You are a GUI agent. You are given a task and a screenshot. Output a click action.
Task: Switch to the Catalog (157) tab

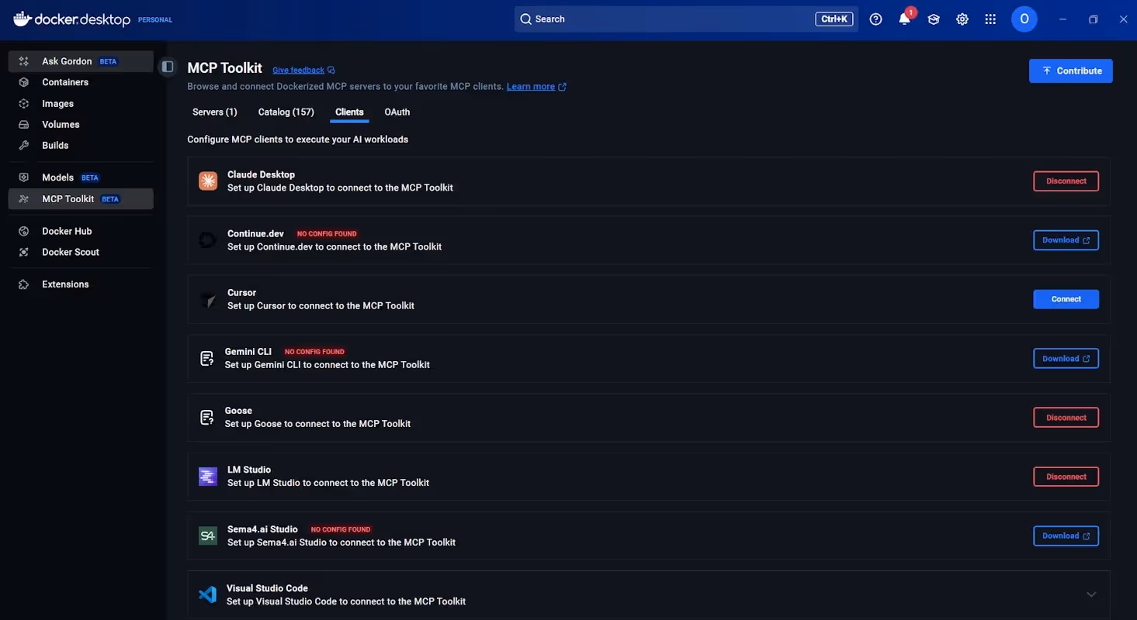pyautogui.click(x=286, y=112)
